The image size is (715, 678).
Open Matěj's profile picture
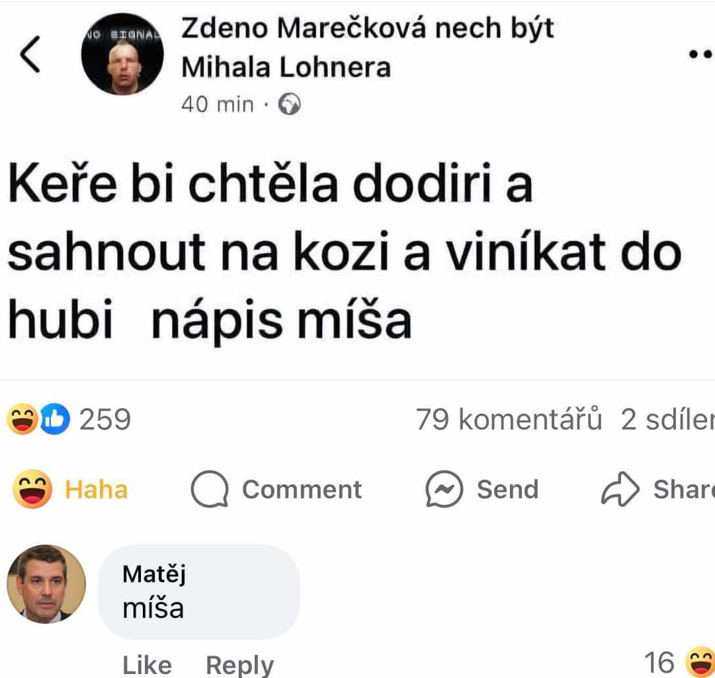tap(46, 584)
